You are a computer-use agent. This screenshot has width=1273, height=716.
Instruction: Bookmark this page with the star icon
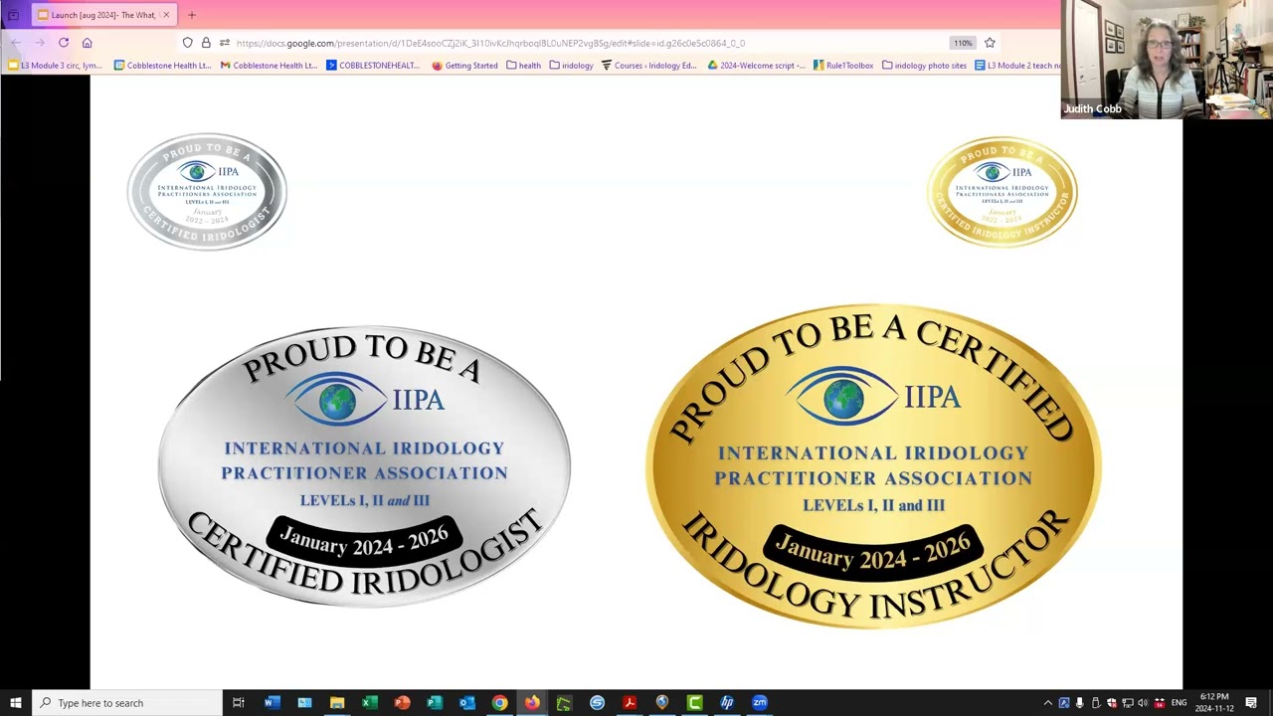(x=990, y=43)
